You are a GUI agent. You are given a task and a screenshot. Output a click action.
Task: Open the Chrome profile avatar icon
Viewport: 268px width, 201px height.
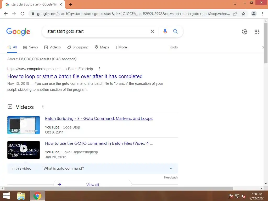click(x=254, y=14)
